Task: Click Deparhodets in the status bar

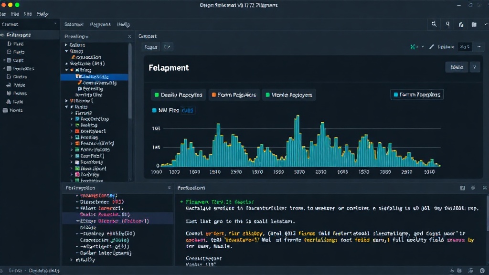Action: [x=44, y=271]
